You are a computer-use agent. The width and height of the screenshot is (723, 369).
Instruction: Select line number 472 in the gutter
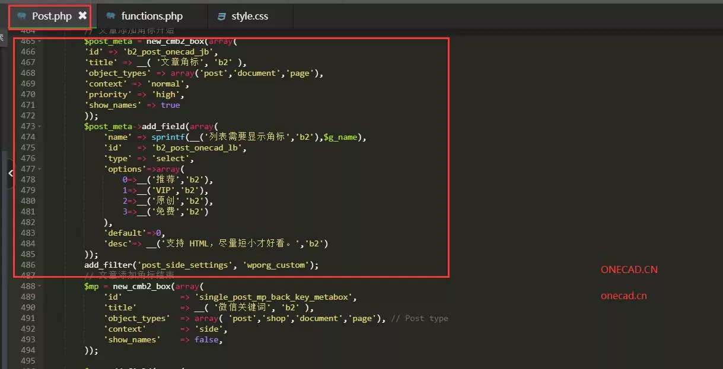click(x=27, y=116)
